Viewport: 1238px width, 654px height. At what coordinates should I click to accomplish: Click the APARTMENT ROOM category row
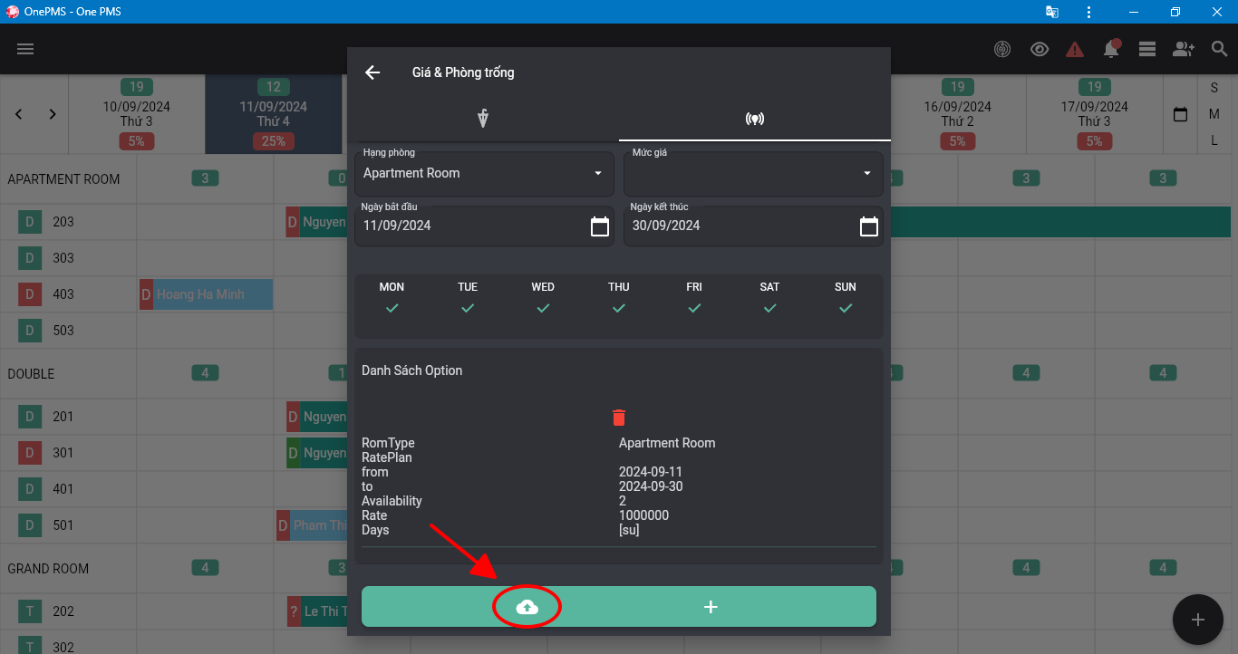[x=63, y=179]
